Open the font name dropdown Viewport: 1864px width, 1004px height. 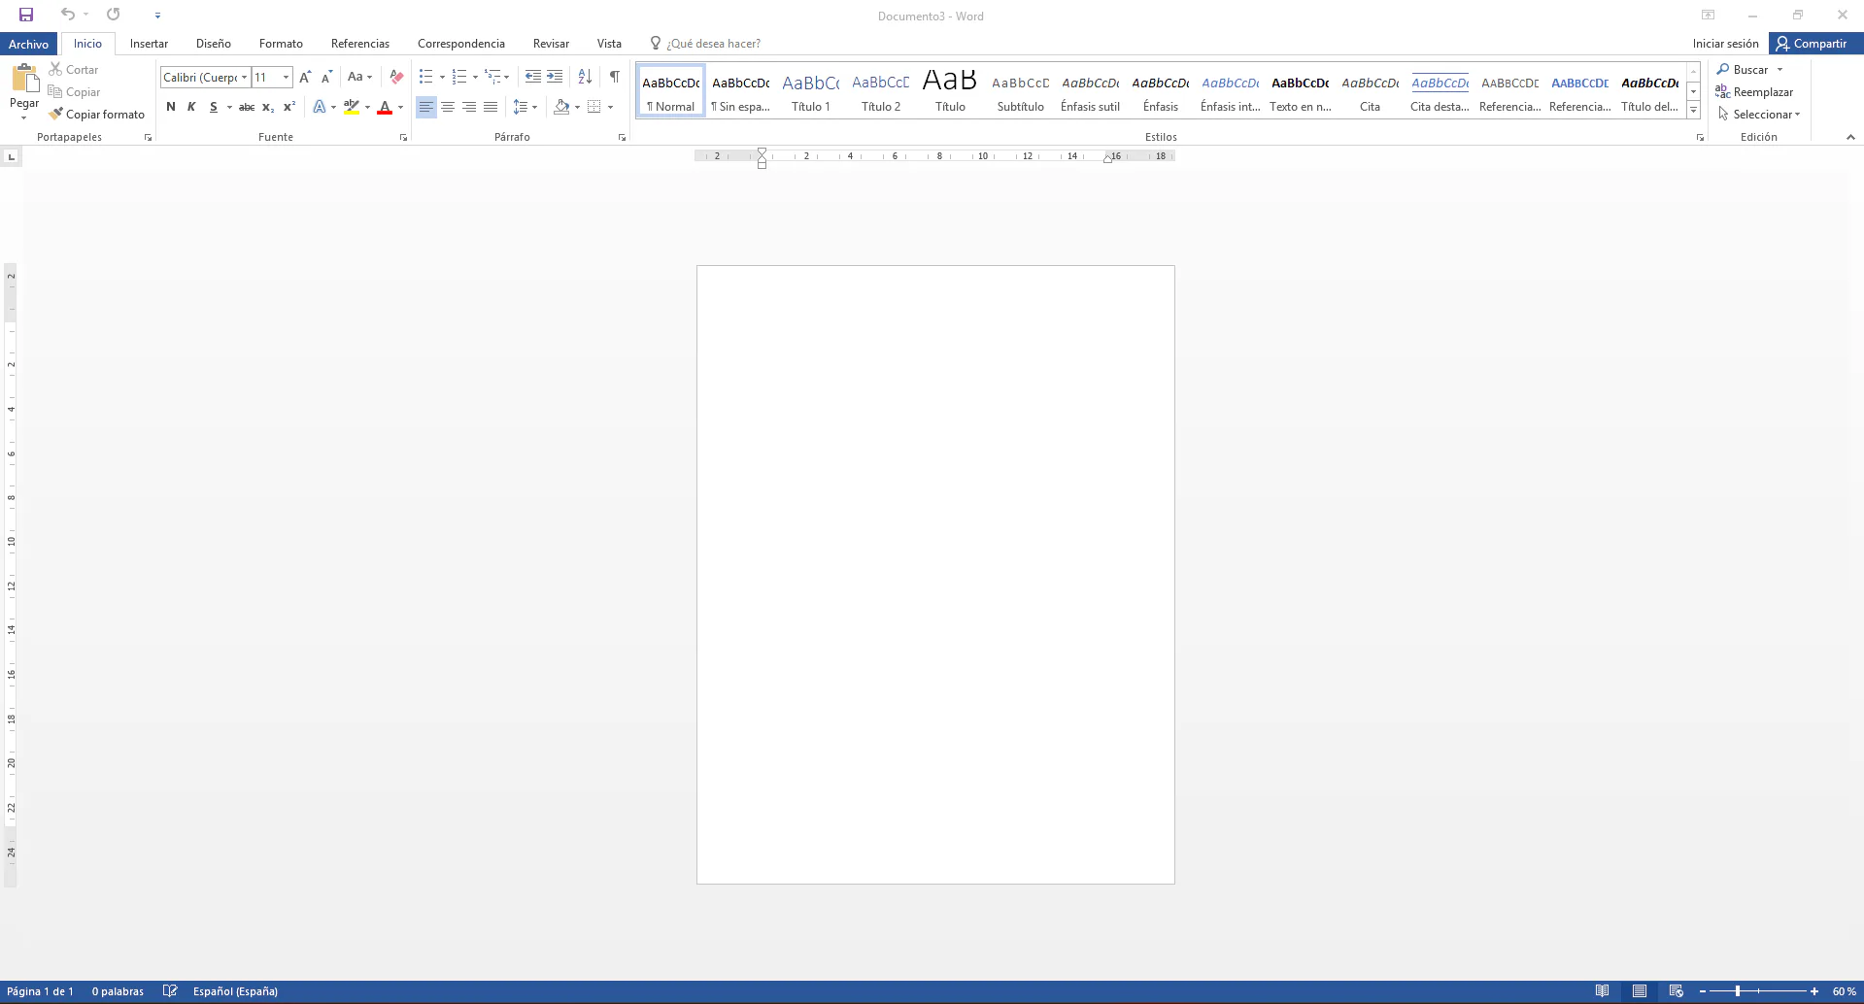[244, 78]
